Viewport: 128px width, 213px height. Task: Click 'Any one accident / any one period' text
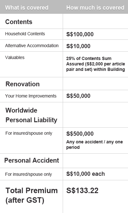(94, 145)
